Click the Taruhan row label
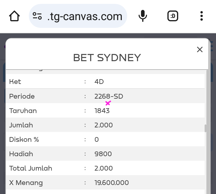216x194 pixels. tap(23, 111)
